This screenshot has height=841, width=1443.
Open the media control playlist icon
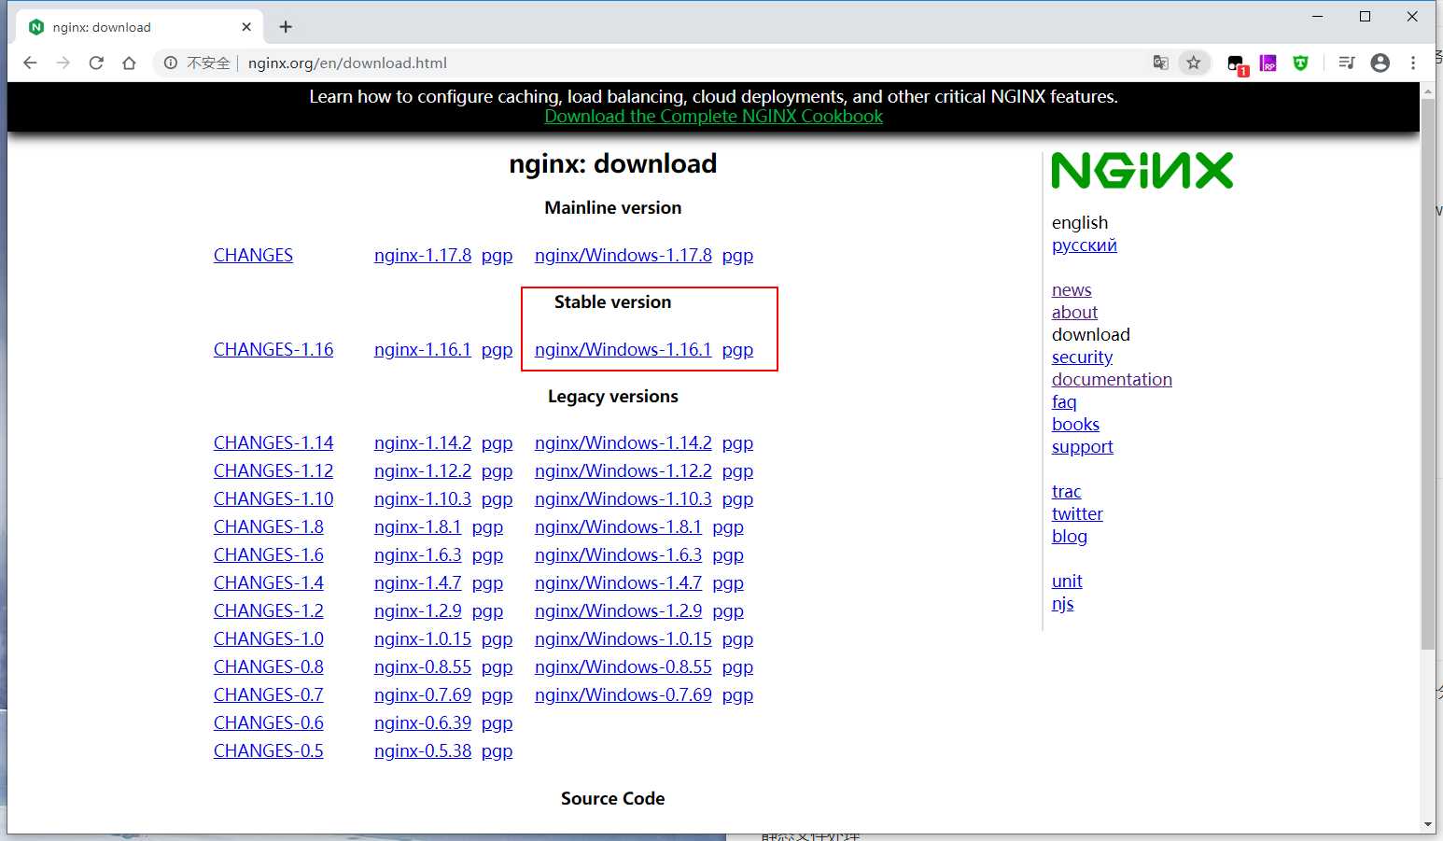pyautogui.click(x=1346, y=63)
